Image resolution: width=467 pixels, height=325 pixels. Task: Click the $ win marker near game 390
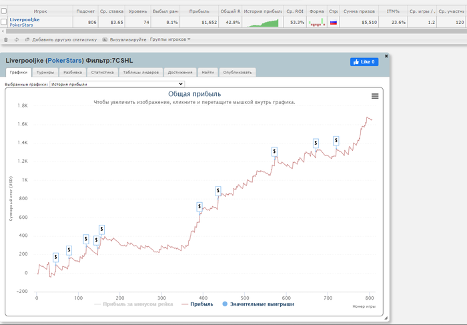[199, 206]
